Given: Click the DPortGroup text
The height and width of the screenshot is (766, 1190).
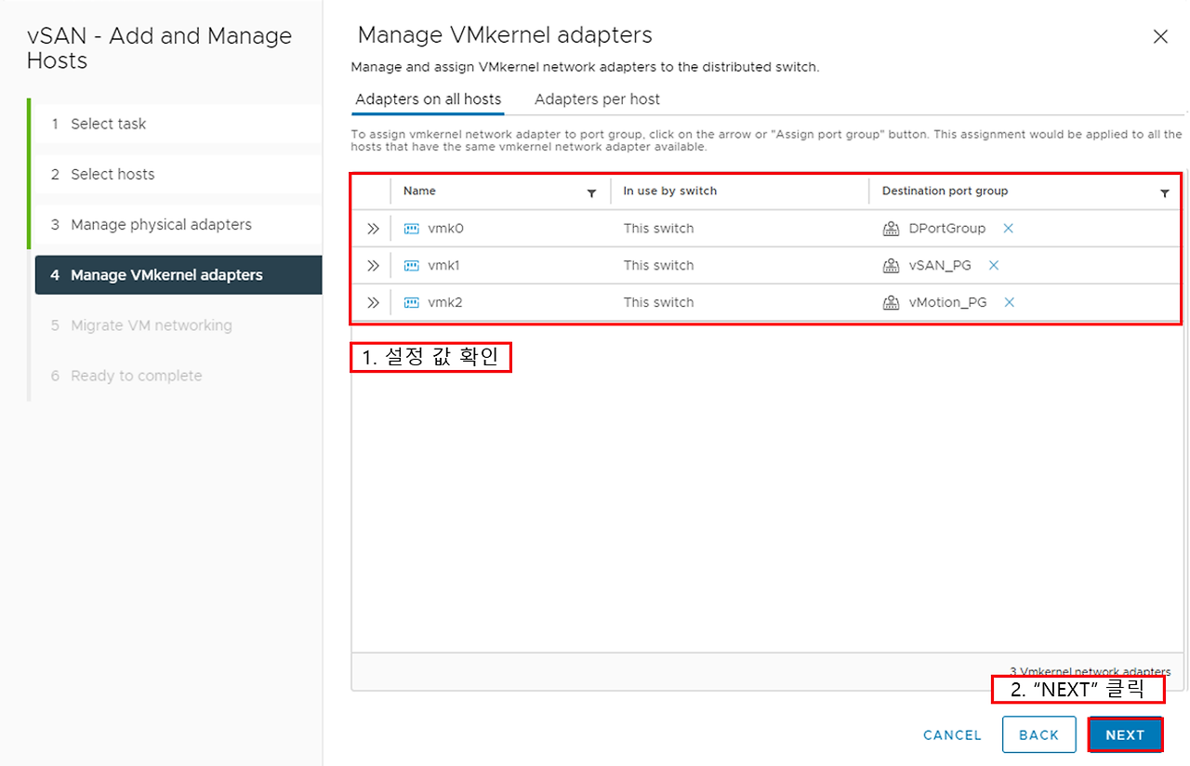Looking at the screenshot, I should pos(947,229).
